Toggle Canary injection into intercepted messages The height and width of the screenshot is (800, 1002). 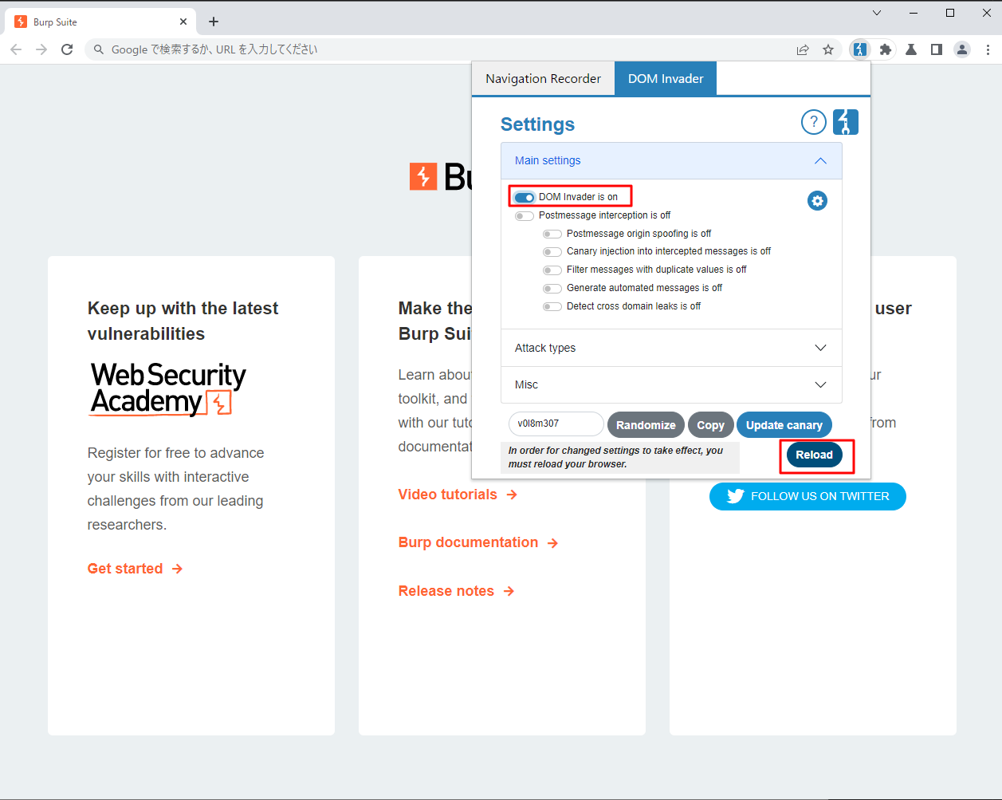click(552, 251)
